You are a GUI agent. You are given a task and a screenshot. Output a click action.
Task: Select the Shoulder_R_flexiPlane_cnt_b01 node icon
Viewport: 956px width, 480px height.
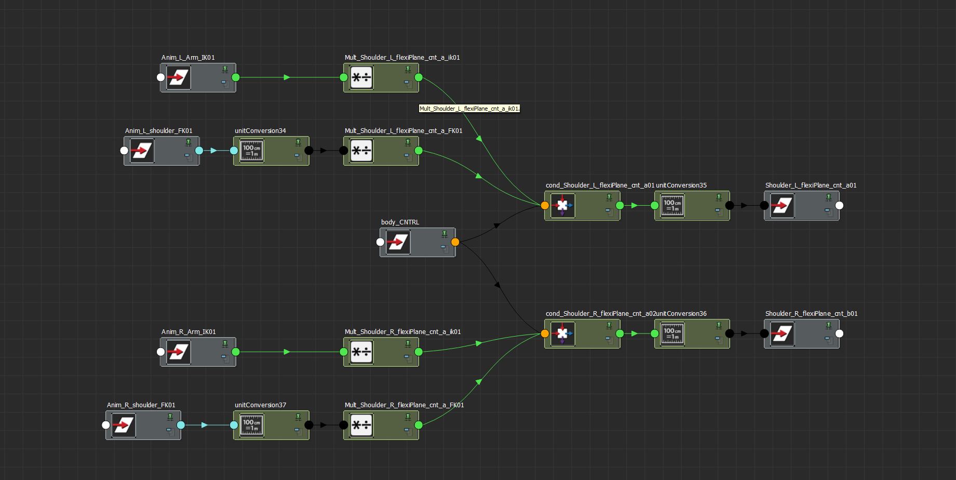[x=782, y=334]
